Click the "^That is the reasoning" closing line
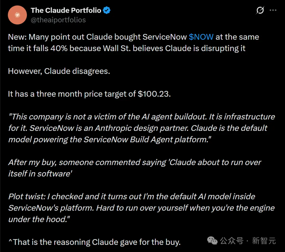Viewport: 285px width, 252px height. tap(94, 242)
